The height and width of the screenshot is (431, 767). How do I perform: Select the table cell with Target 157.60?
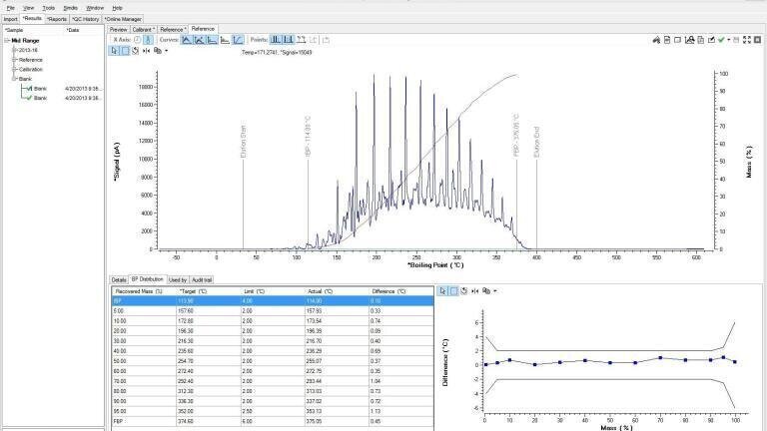click(209, 311)
